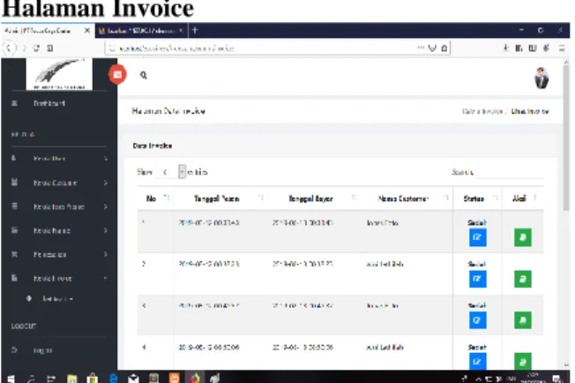Close the second localhost browser tab

[181, 31]
